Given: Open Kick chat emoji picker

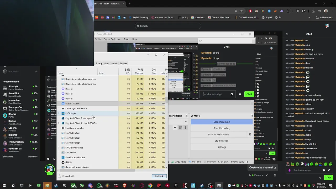Looking at the screenshot, I should (x=329, y=170).
